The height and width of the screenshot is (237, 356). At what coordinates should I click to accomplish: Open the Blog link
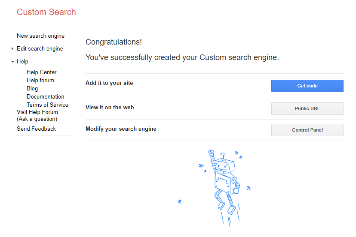pyautogui.click(x=32, y=89)
